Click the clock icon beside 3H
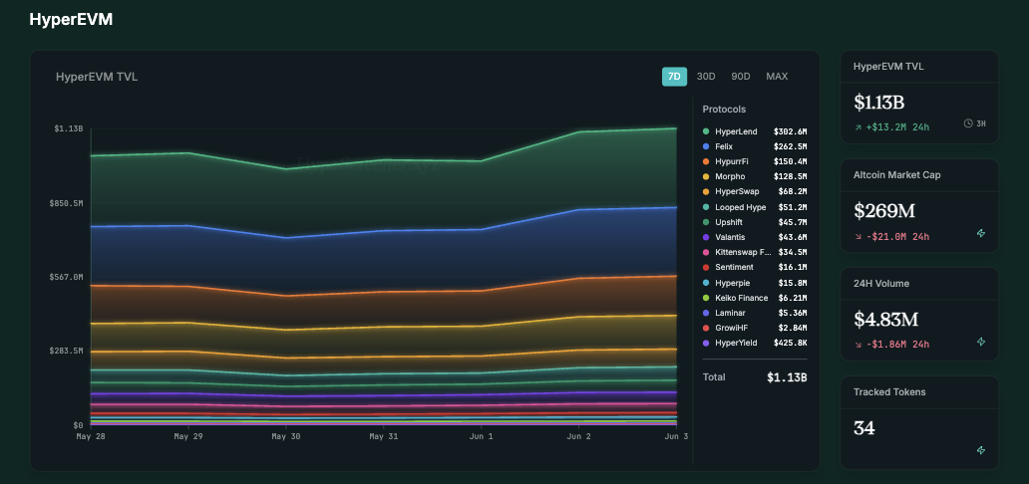The height and width of the screenshot is (484, 1029). [x=969, y=124]
